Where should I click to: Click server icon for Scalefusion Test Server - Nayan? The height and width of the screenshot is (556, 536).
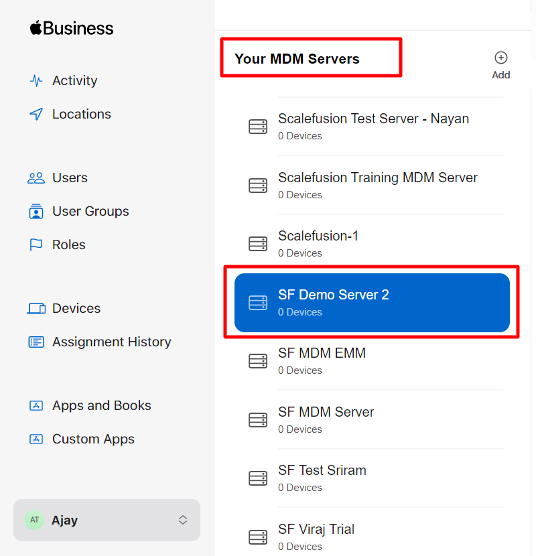coord(258,127)
